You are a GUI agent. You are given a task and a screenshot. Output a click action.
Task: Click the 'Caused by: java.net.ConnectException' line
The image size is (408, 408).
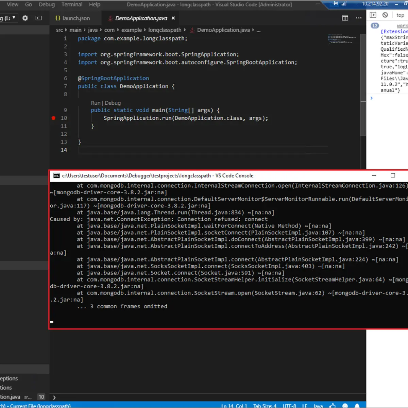click(158, 219)
